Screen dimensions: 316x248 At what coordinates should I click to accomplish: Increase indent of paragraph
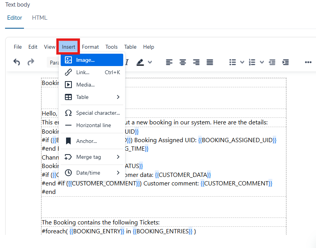pyautogui.click(x=285, y=62)
